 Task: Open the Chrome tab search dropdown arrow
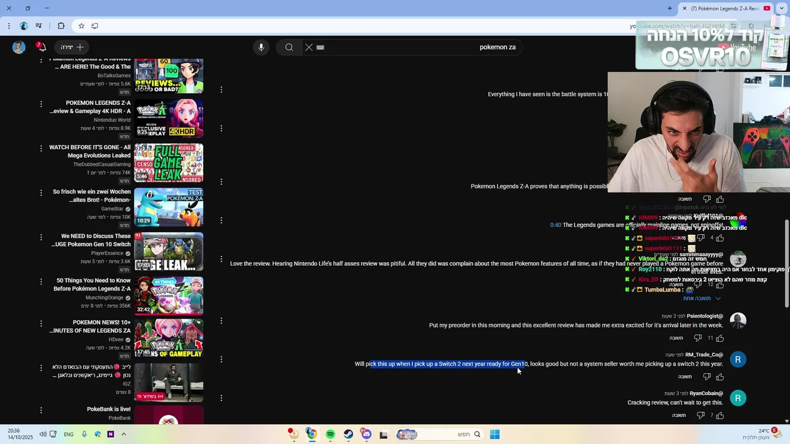tap(781, 9)
